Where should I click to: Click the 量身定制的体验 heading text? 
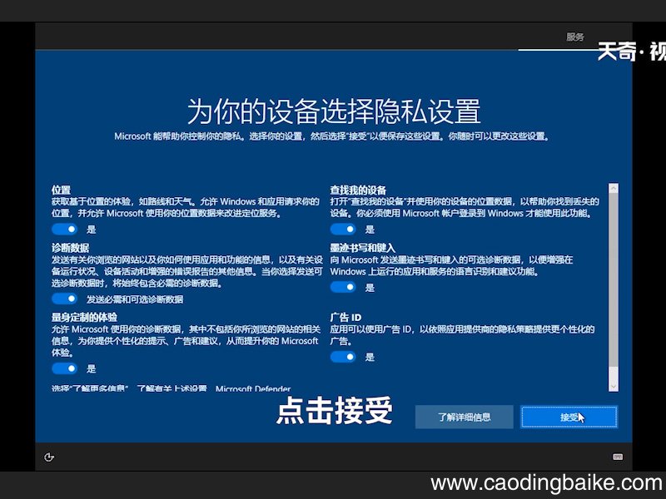(85, 317)
